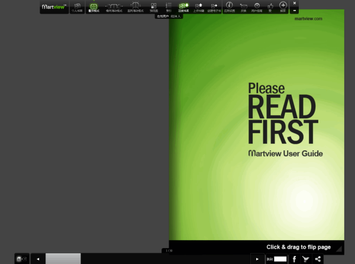Click the page corner curl to flip
355x264 pixels.
(338, 249)
